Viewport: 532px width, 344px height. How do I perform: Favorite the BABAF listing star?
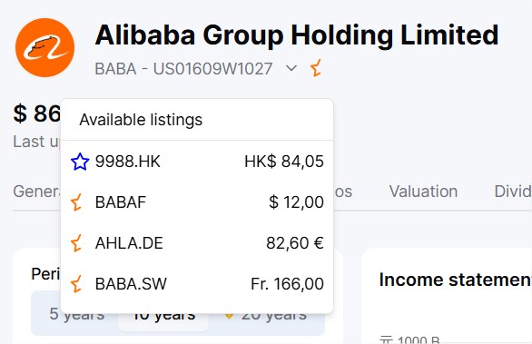click(76, 202)
